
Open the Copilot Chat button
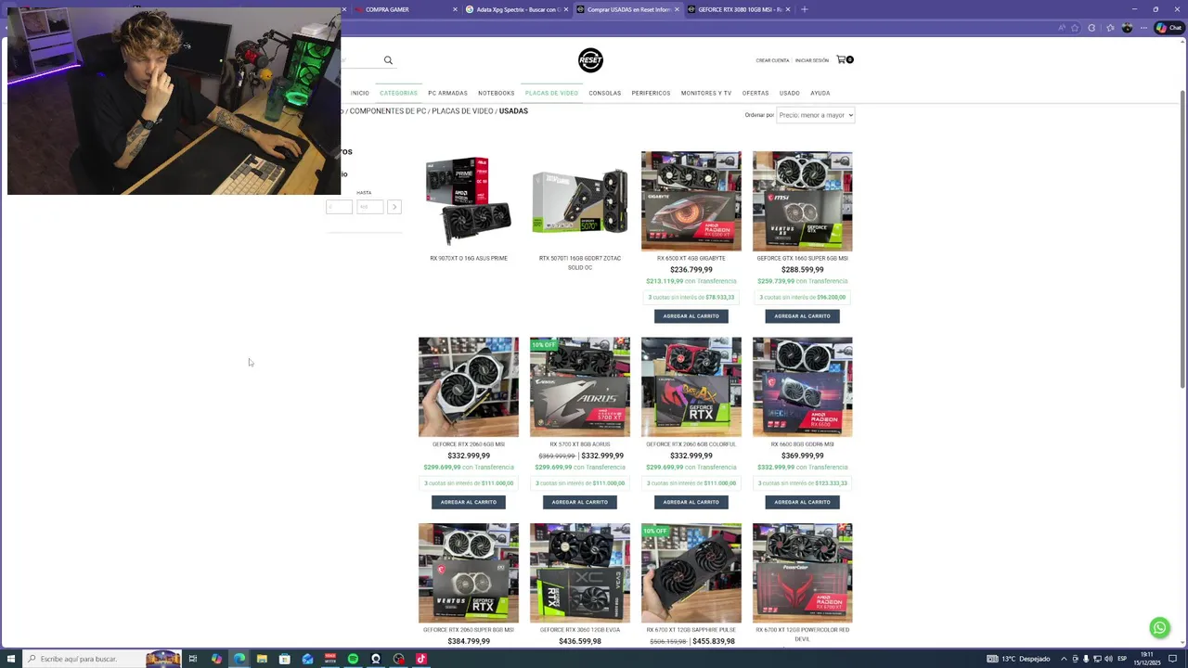coord(1168,28)
